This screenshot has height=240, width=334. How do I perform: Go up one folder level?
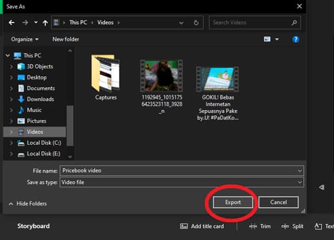(45, 23)
